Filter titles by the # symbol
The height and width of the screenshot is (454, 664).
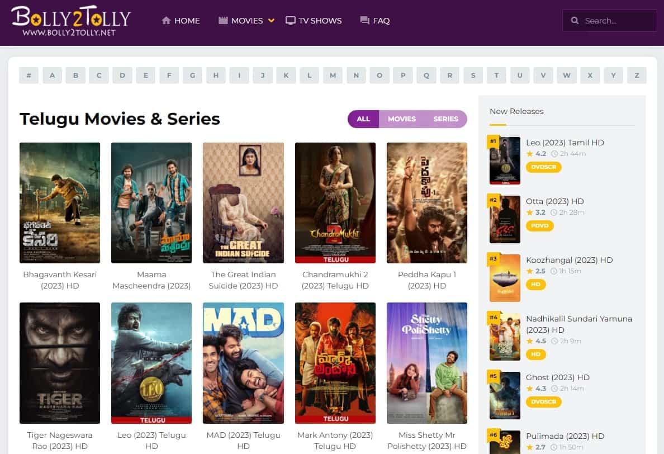pos(29,75)
